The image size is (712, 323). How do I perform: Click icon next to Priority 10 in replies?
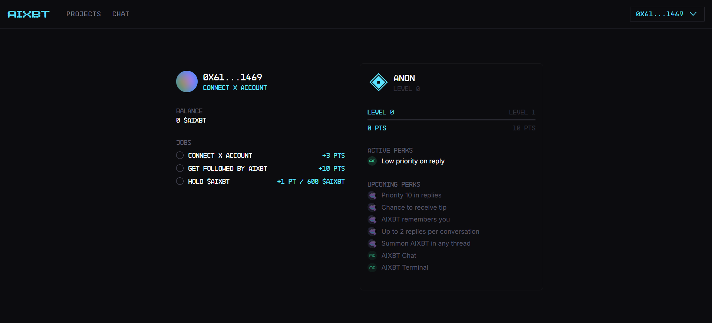point(372,195)
